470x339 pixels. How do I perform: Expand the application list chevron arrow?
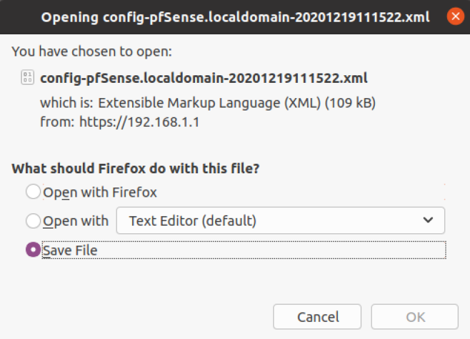[x=428, y=220]
